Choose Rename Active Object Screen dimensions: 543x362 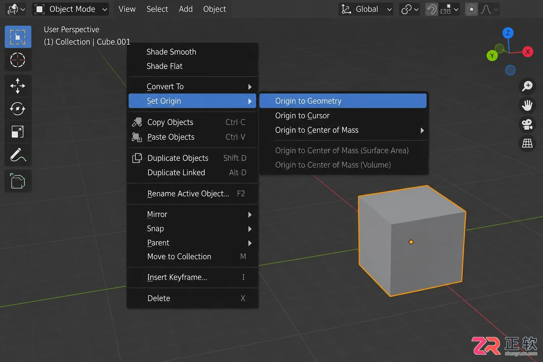pos(192,193)
